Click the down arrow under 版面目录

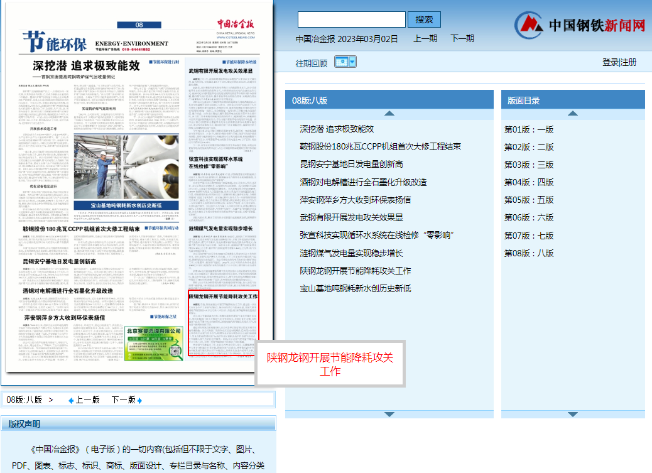[x=572, y=414]
